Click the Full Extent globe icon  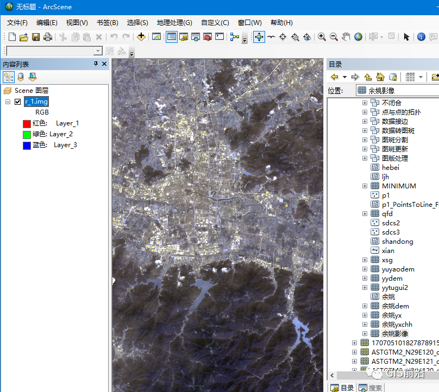[359, 37]
